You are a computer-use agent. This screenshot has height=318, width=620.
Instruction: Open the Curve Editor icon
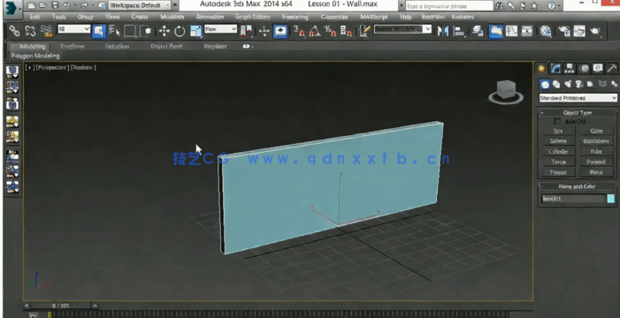coord(512,31)
